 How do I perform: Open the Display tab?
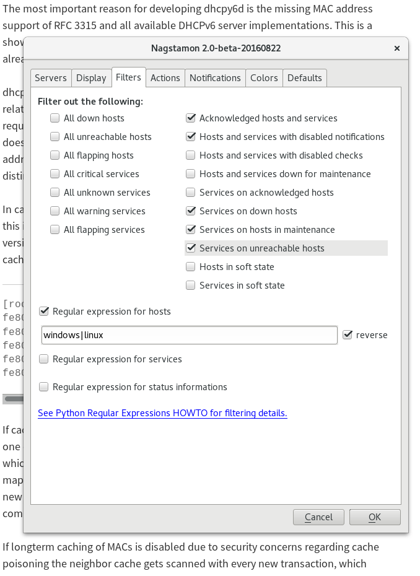click(91, 78)
